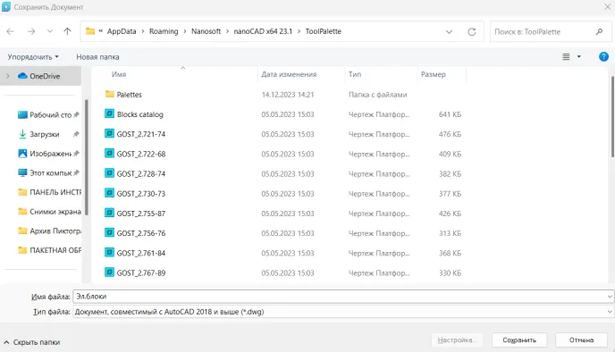
Task: Open the Упорядочить menu
Action: click(x=33, y=57)
